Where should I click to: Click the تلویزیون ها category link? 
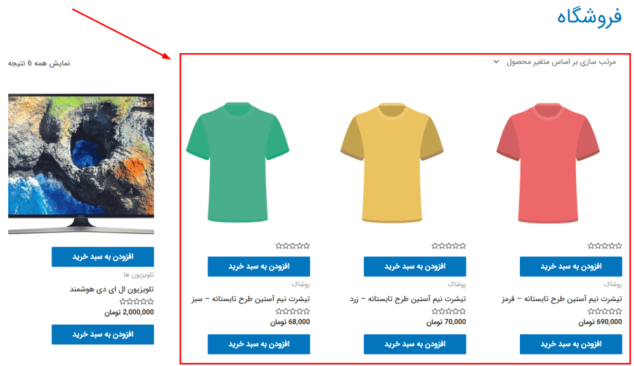pyautogui.click(x=139, y=275)
